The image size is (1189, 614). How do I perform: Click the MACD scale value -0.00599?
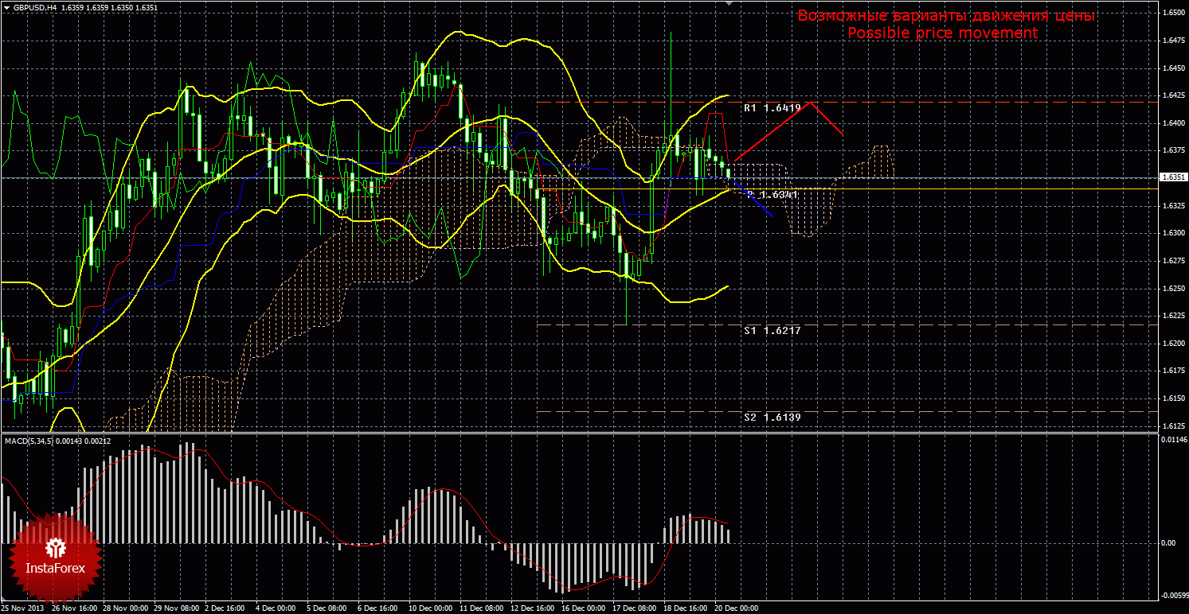click(x=1174, y=595)
